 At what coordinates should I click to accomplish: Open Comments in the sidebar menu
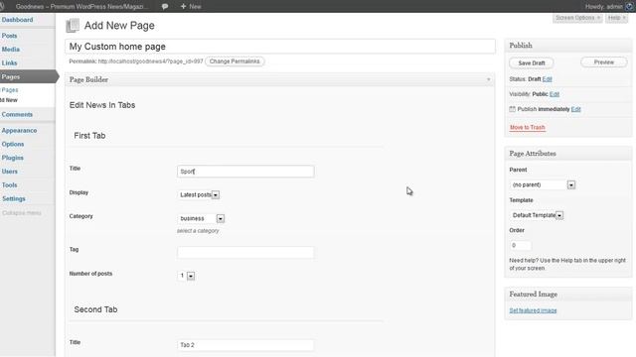click(x=17, y=115)
